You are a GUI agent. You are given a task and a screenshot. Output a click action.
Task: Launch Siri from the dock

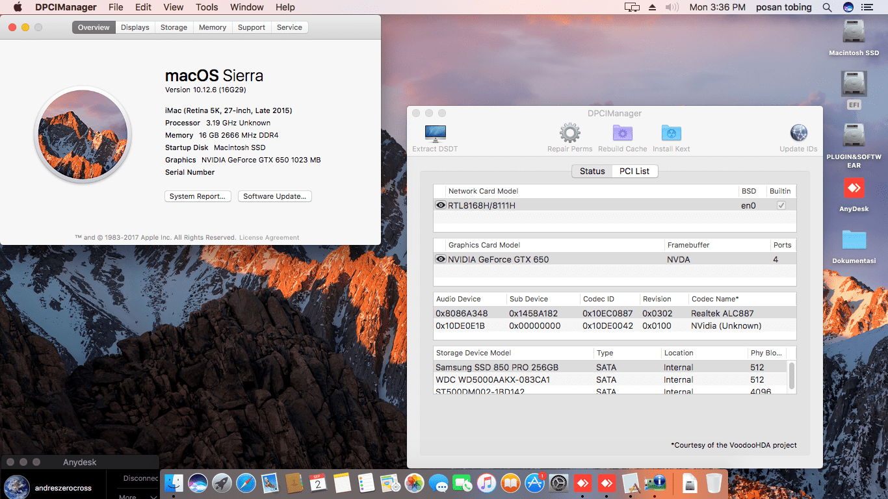[x=198, y=483]
